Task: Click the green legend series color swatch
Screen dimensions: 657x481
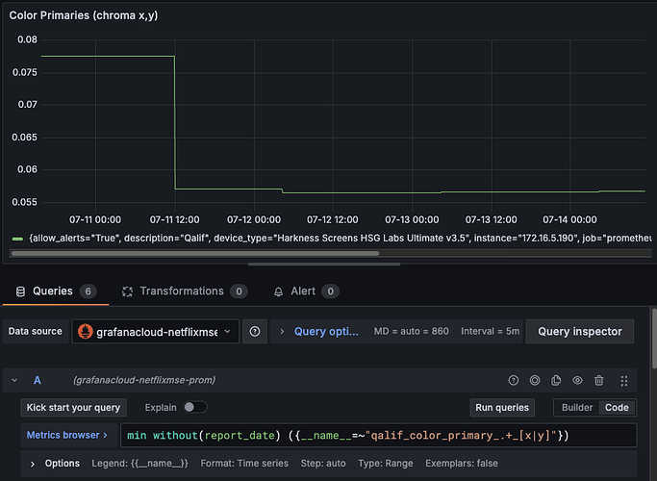Action: (x=17, y=239)
